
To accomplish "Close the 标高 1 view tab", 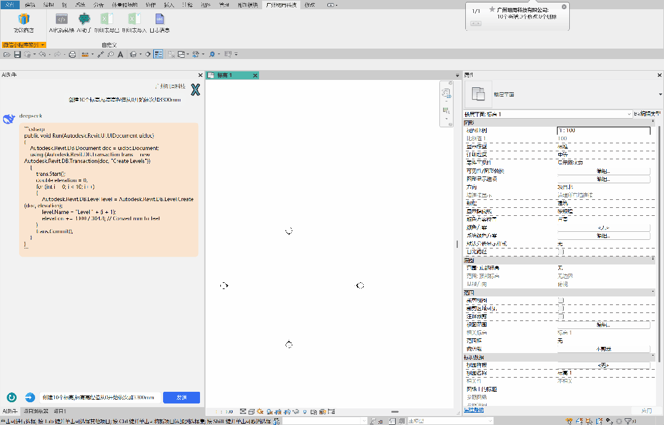I will coord(255,76).
